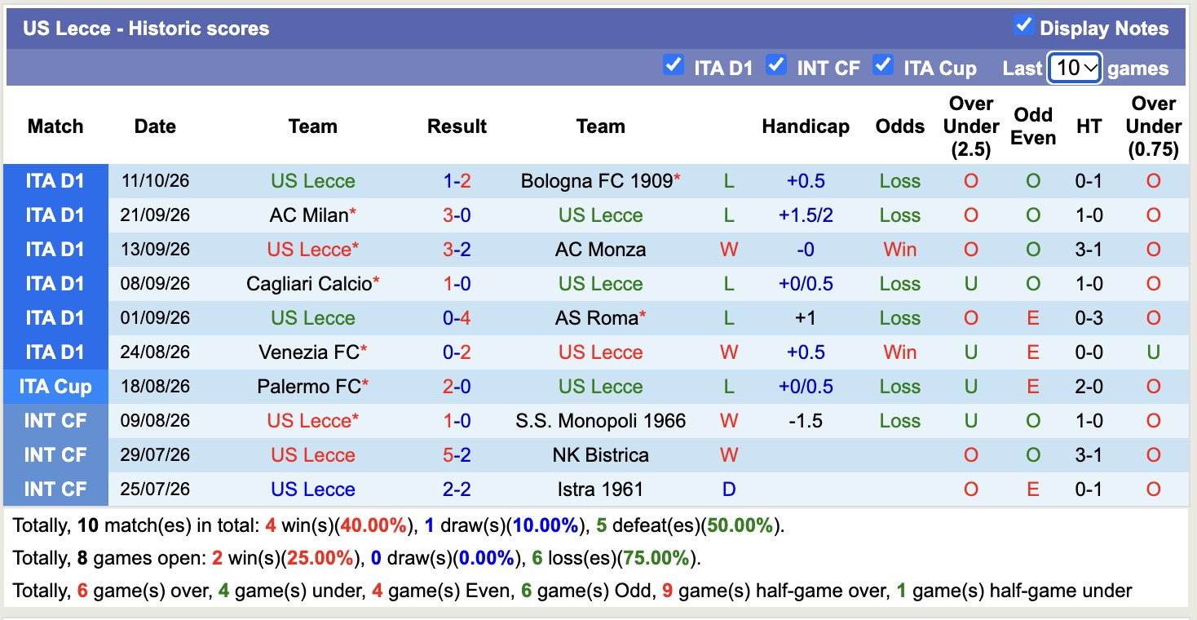The width and height of the screenshot is (1197, 620).
Task: Click the Handicap column header
Action: (806, 126)
